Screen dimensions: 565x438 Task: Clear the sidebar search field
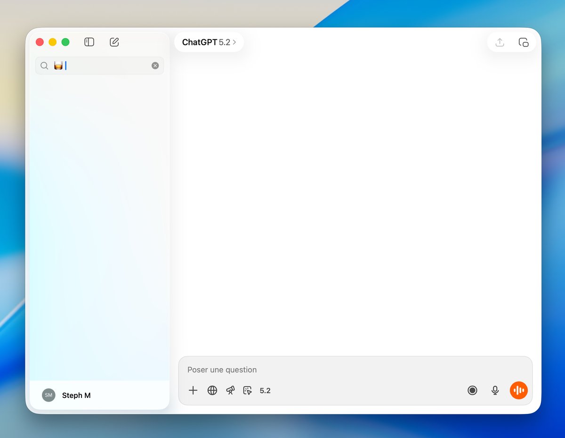pyautogui.click(x=155, y=66)
